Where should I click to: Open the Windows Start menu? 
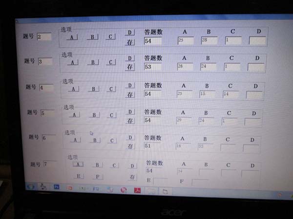click(x=30, y=187)
